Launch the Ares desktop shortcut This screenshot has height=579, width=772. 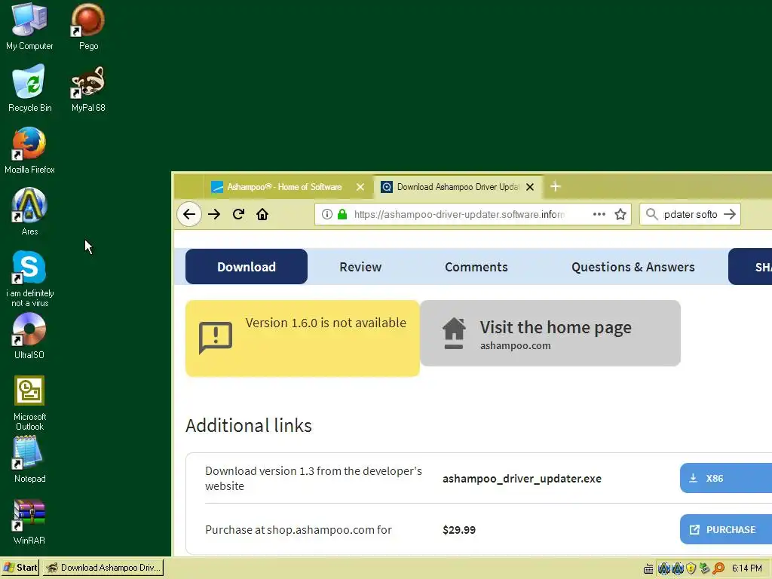(x=29, y=212)
